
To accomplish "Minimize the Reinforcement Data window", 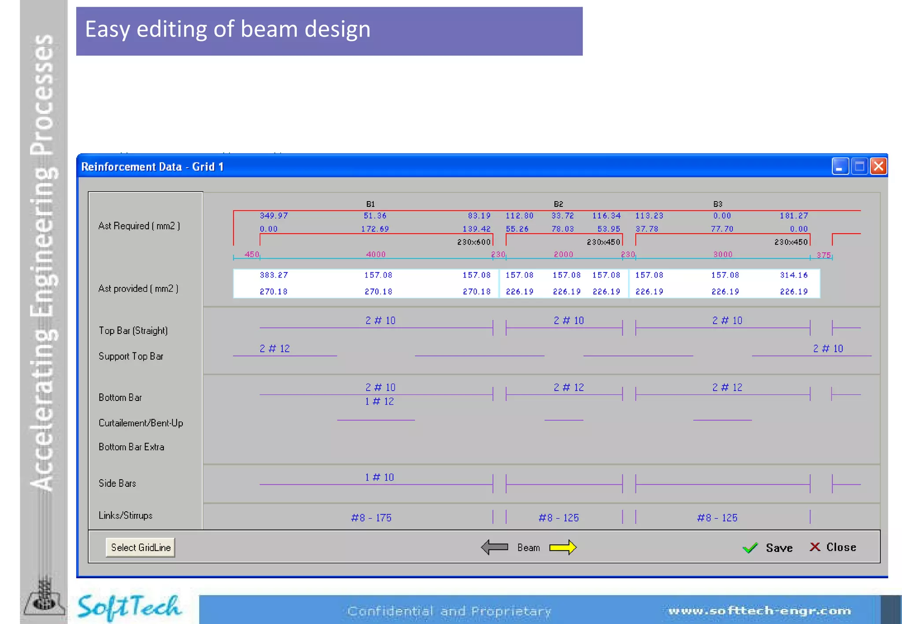I will (x=840, y=166).
